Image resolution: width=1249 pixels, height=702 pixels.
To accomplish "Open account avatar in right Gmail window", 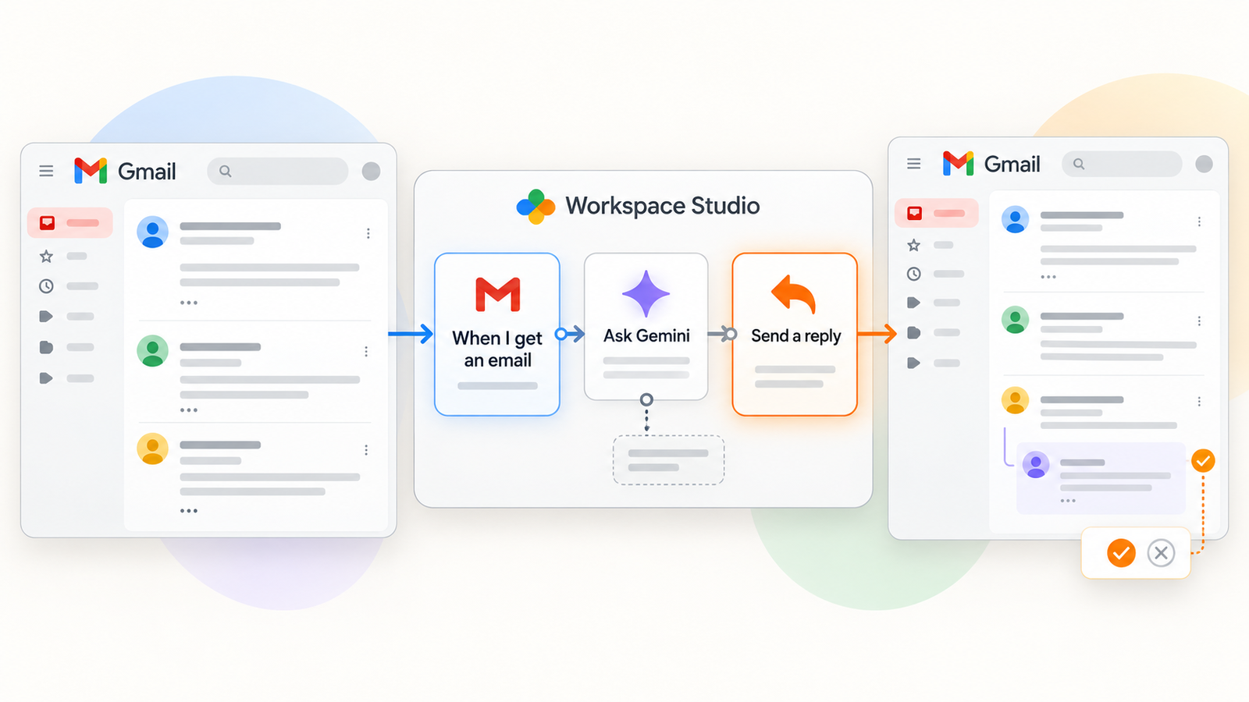I will (1205, 164).
